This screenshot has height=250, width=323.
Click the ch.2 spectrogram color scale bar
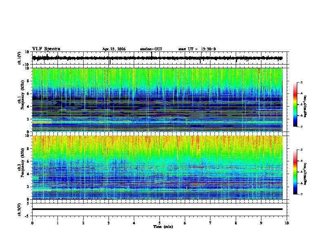pos(295,172)
